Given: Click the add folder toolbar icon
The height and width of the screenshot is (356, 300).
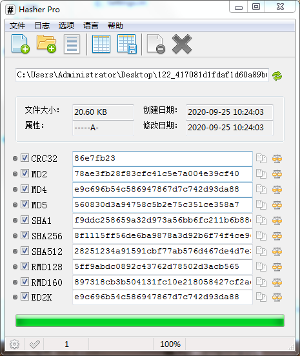Looking at the screenshot, I should coord(46,44).
